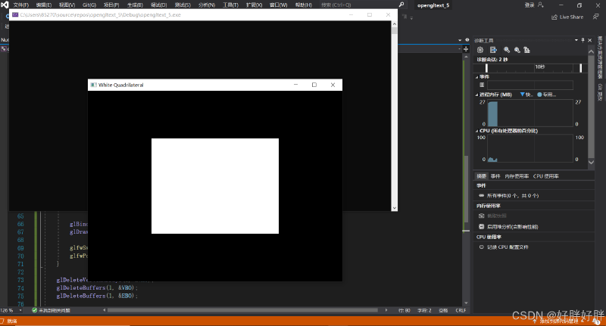The width and height of the screenshot is (606, 326).
Task: Click the Visual Studio logo icon
Action: tap(5, 5)
